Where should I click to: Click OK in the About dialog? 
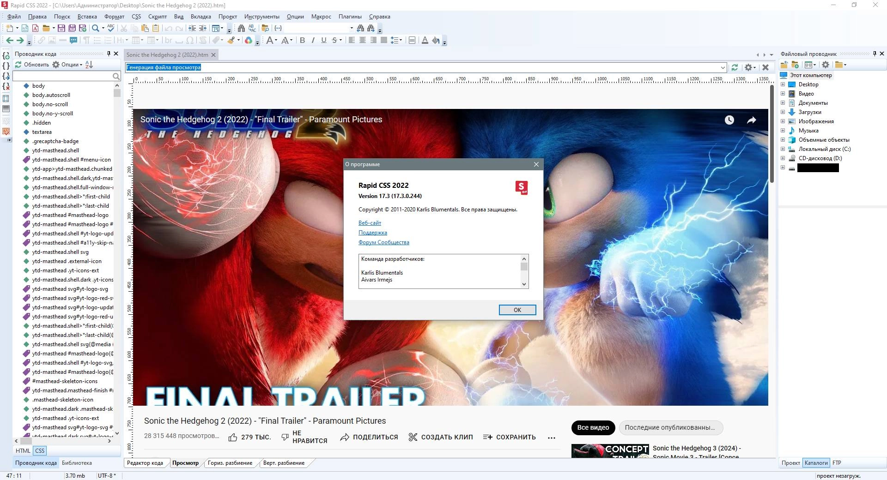click(517, 310)
